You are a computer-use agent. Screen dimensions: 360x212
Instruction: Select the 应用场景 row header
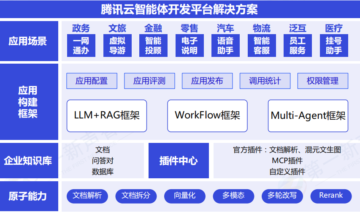[29, 41]
